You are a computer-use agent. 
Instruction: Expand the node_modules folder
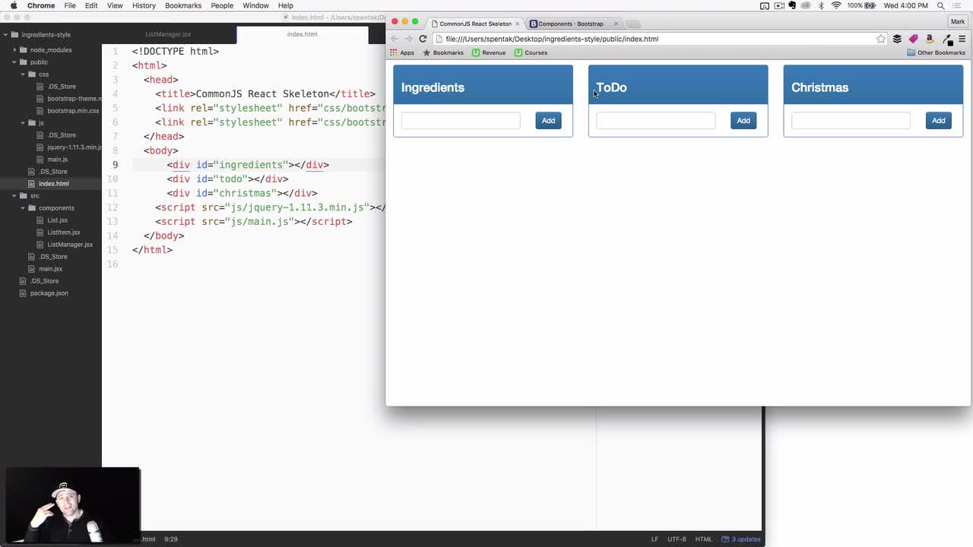pos(14,49)
